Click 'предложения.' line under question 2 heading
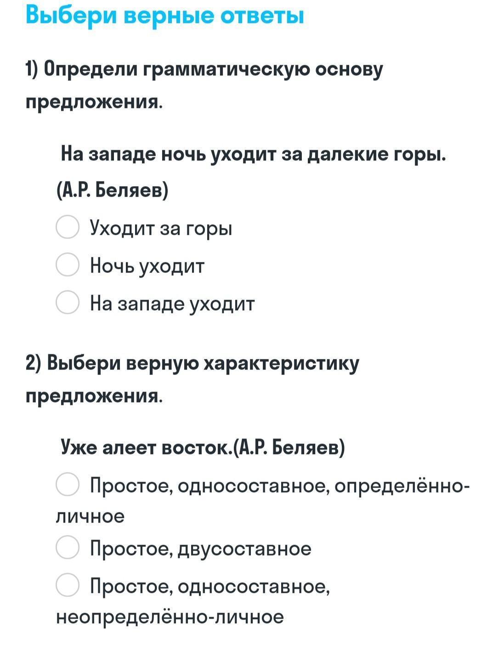This screenshot has width=487, height=649. pos(94,395)
